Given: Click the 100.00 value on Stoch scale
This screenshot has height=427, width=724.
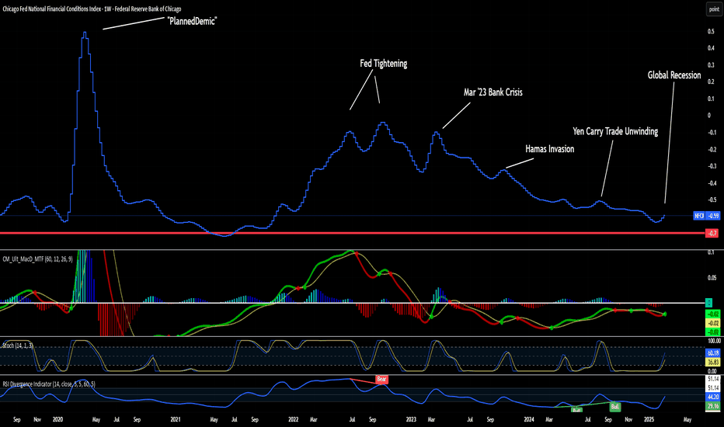Looking at the screenshot, I should point(714,341).
